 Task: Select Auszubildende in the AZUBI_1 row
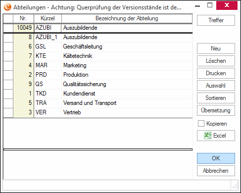click(x=127, y=37)
